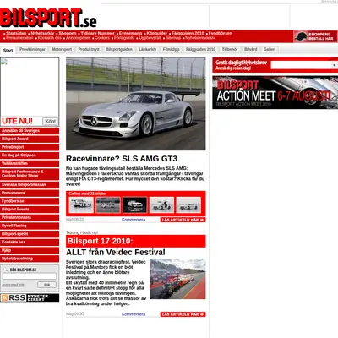
Task: Click Evenemang menu link
Action: tap(130, 33)
